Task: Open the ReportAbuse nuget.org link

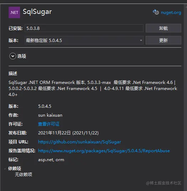Action: [104, 151]
